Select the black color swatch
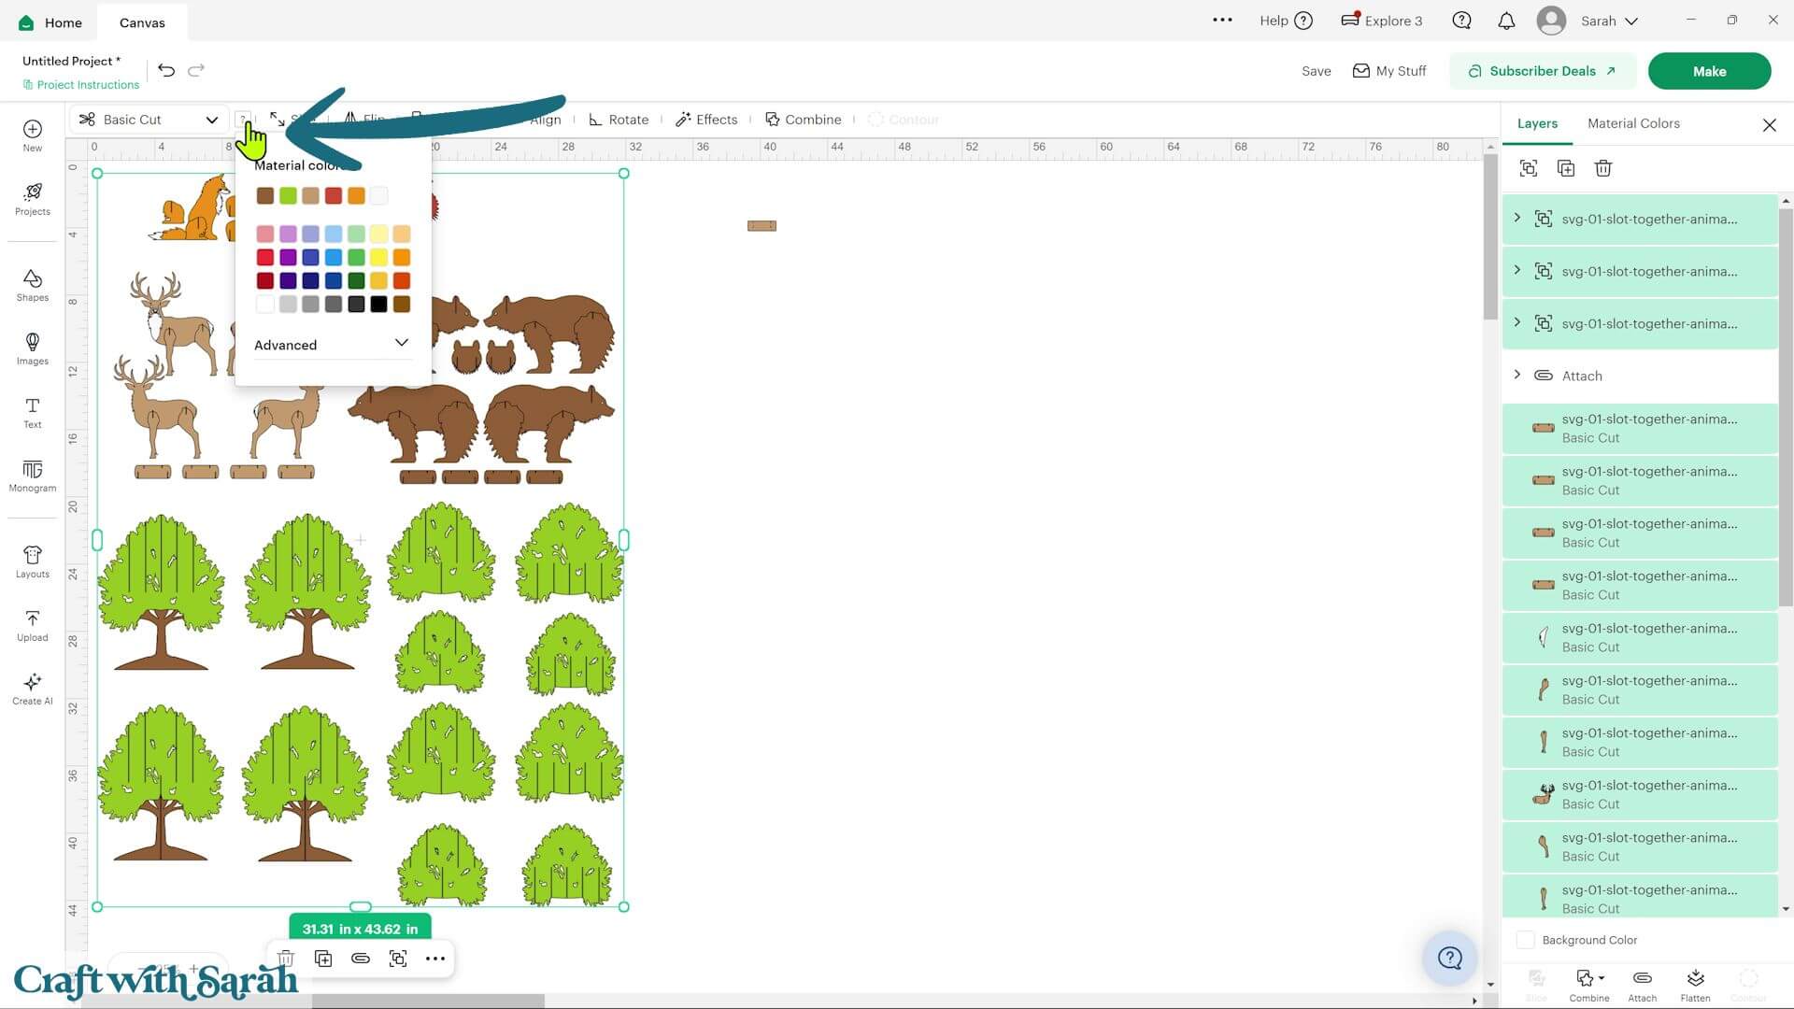The height and width of the screenshot is (1009, 1794). [x=378, y=305]
